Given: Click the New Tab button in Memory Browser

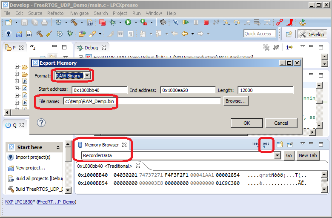Looking at the screenshot, I should (309, 155).
